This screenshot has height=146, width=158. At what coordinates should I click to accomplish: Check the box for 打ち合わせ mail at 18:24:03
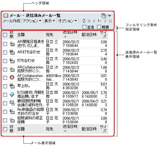[5, 61]
